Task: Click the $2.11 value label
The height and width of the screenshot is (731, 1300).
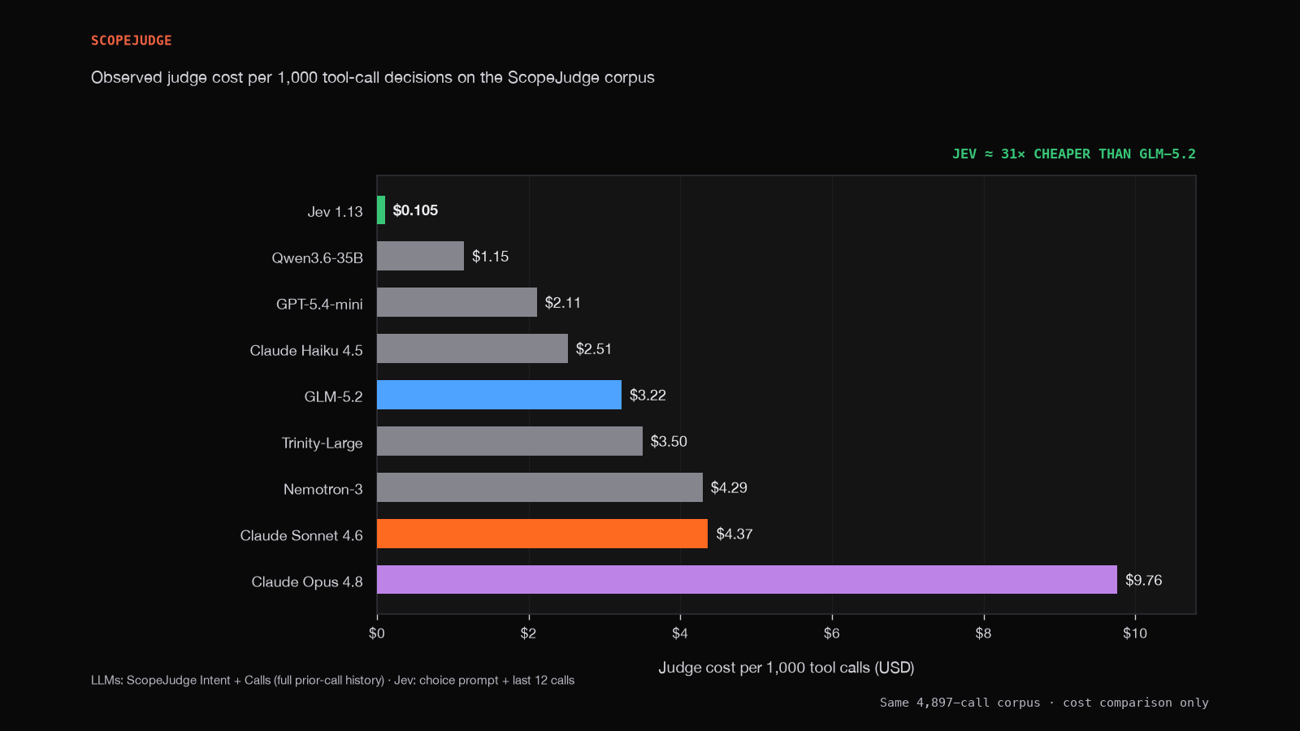Action: click(x=563, y=303)
